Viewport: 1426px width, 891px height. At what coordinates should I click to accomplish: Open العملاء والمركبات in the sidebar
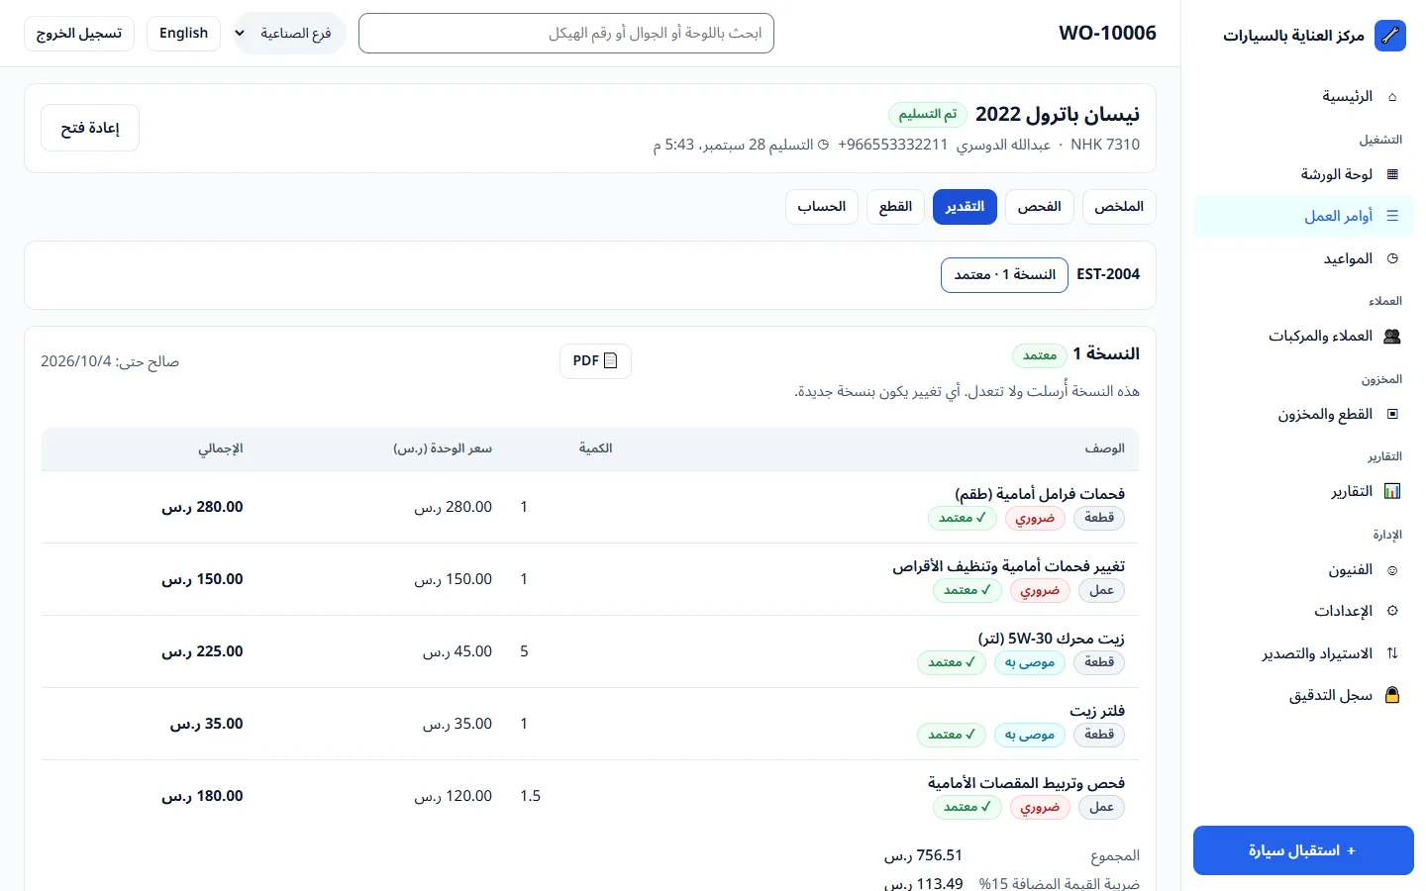1303,337
